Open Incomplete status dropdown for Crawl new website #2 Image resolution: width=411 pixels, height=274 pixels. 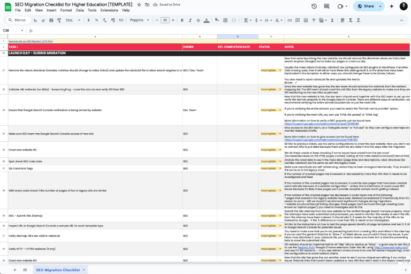click(x=271, y=150)
